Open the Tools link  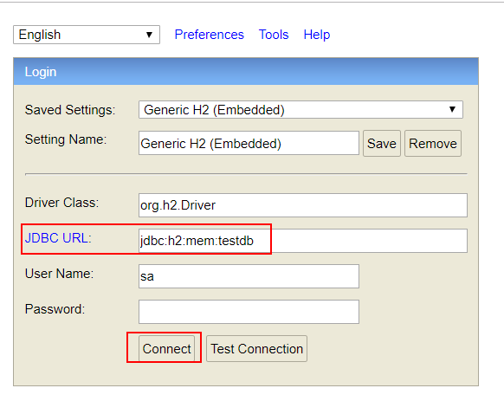274,35
